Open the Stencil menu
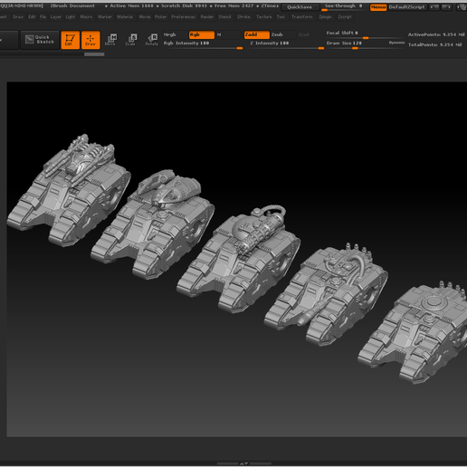The width and height of the screenshot is (467, 467). 224,17
